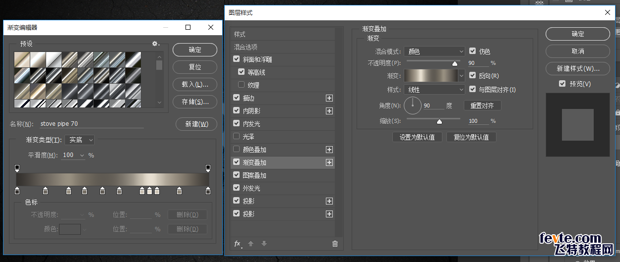Open the 平滑度 dropdown arrow
Screen dimensions: 620x262
point(82,155)
